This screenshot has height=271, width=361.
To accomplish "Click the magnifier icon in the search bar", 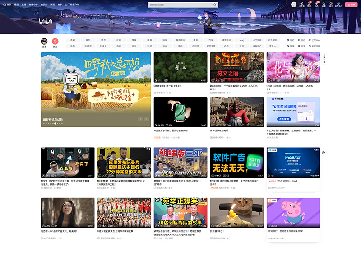I will [214, 4].
